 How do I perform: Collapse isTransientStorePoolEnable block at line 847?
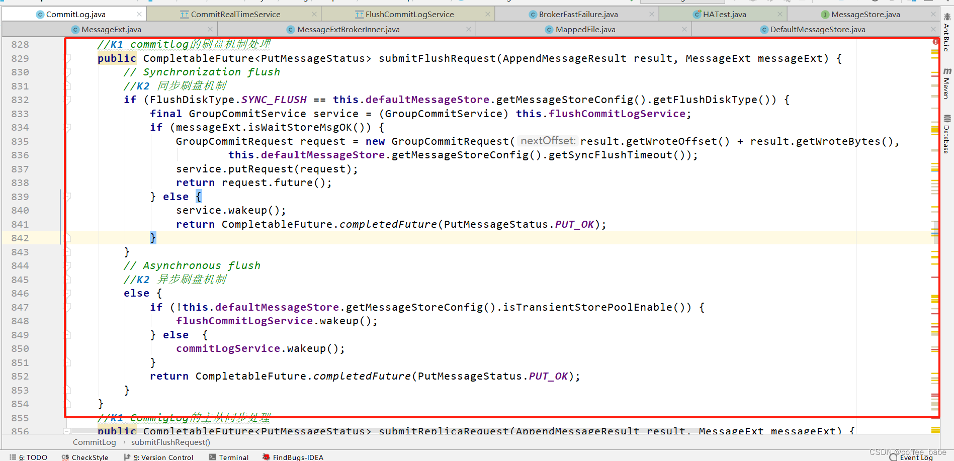coord(67,307)
